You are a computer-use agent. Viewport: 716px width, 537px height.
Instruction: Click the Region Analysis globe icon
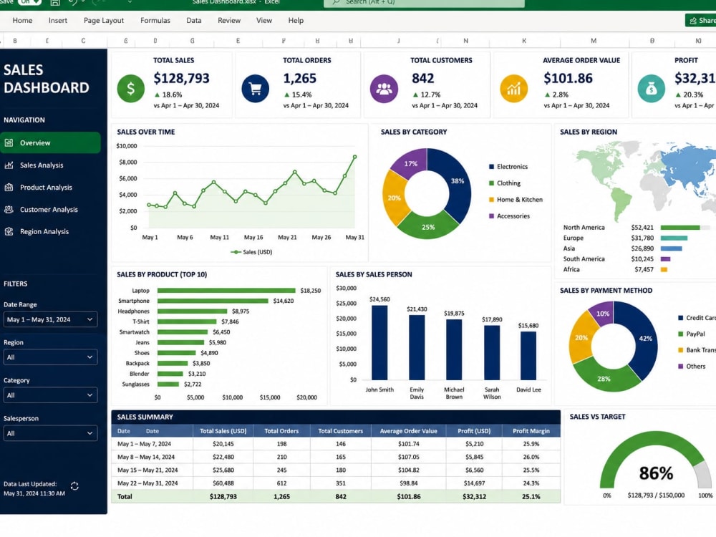[9, 231]
